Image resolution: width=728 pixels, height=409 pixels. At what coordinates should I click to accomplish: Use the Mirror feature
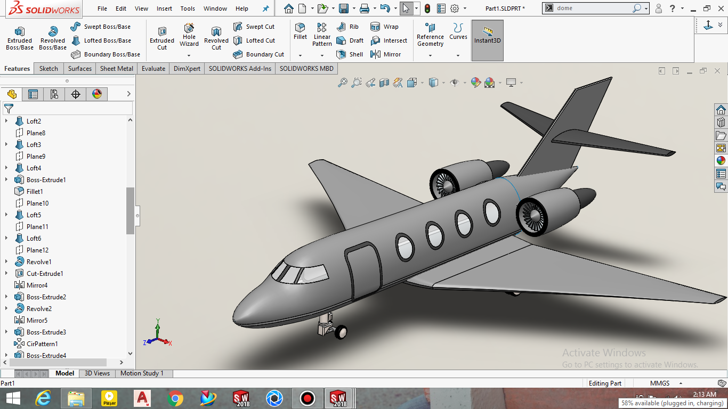pos(385,54)
